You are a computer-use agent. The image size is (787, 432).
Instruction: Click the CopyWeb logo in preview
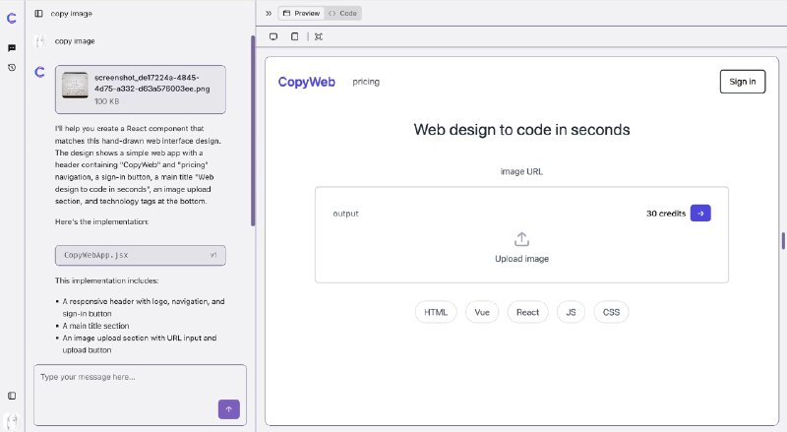pos(307,82)
